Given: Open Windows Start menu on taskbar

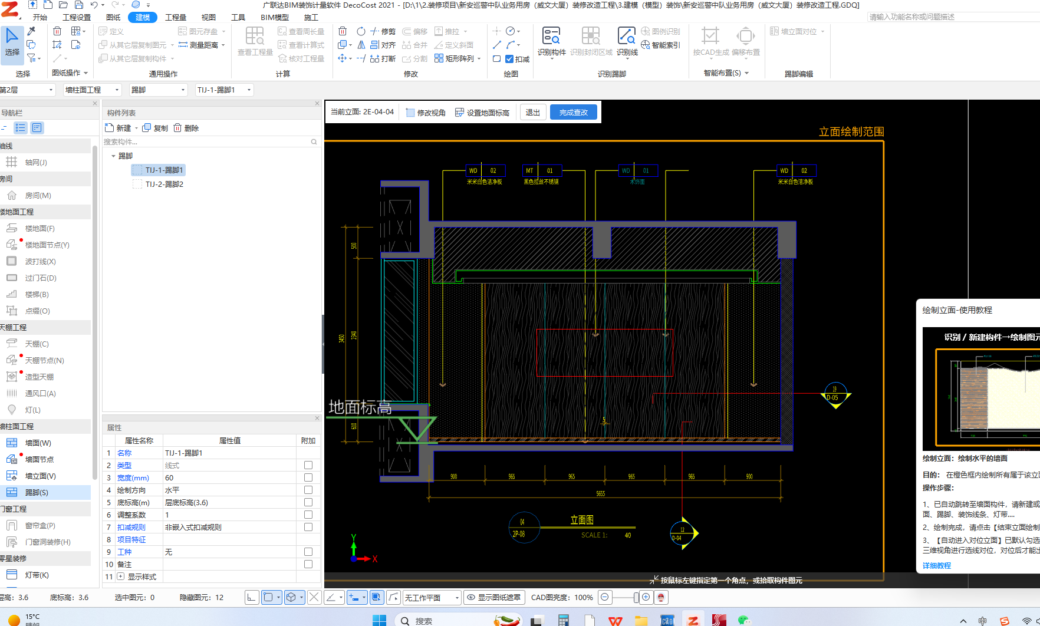Looking at the screenshot, I should [379, 620].
